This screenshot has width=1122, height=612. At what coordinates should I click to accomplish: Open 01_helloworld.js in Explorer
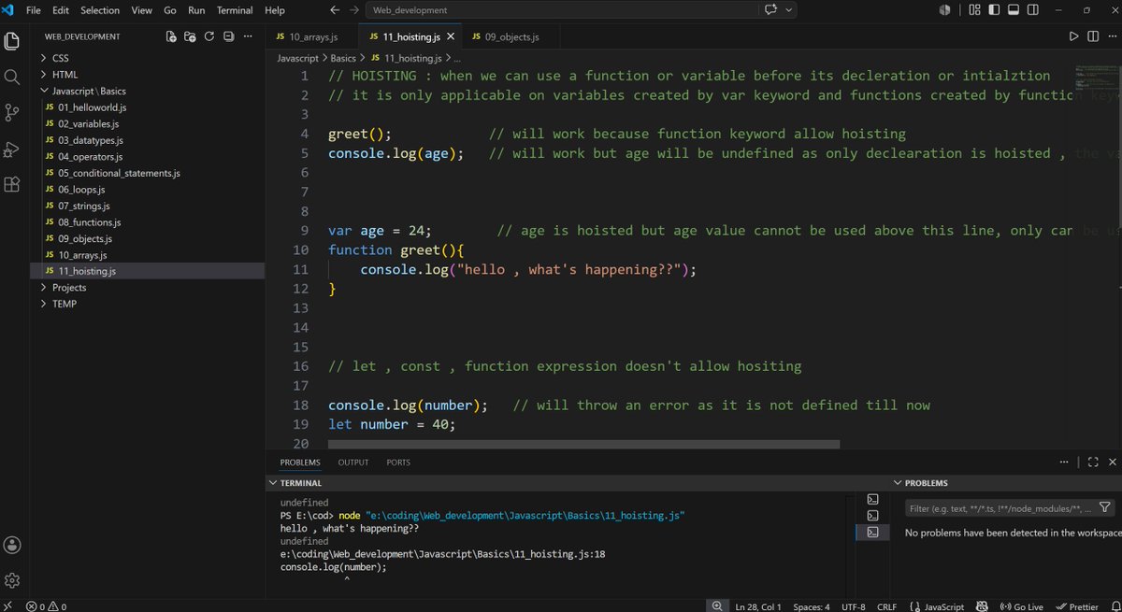point(92,107)
